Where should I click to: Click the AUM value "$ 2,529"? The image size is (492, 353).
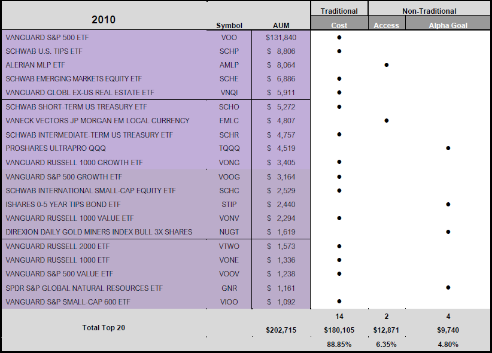tap(281, 191)
